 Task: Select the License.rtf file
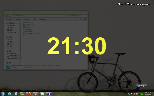pos(27,27)
